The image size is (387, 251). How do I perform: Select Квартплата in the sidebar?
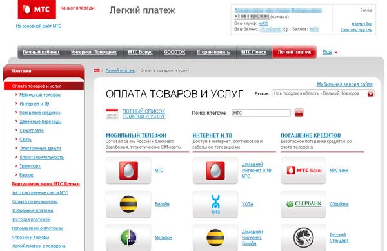point(32,130)
